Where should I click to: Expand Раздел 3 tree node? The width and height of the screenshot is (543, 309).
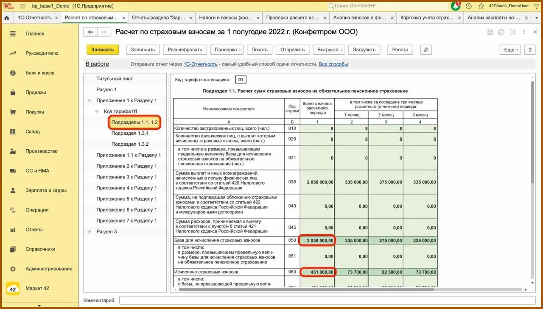pos(89,231)
